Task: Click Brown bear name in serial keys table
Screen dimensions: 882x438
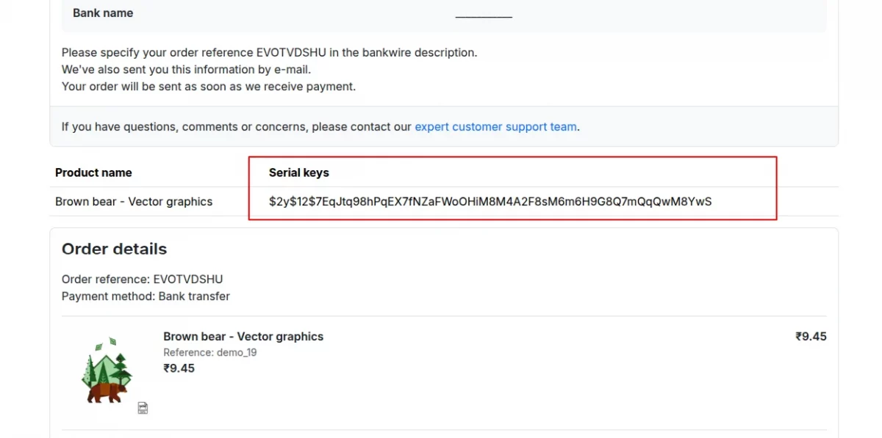Action: (134, 201)
